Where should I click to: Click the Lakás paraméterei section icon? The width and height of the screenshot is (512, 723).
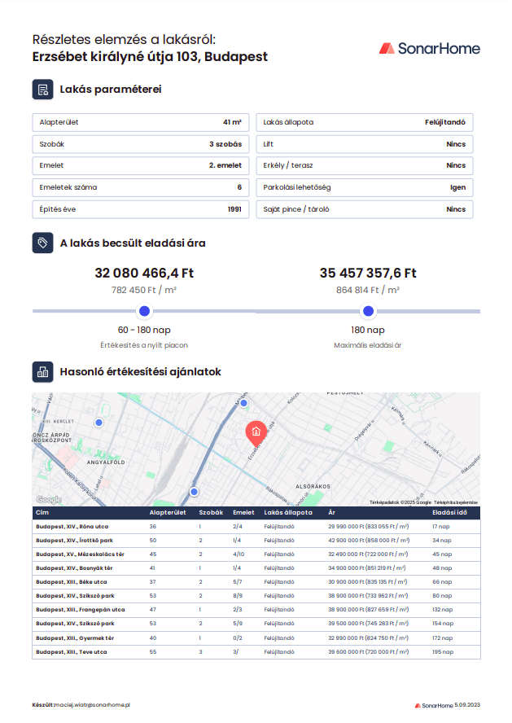click(42, 90)
